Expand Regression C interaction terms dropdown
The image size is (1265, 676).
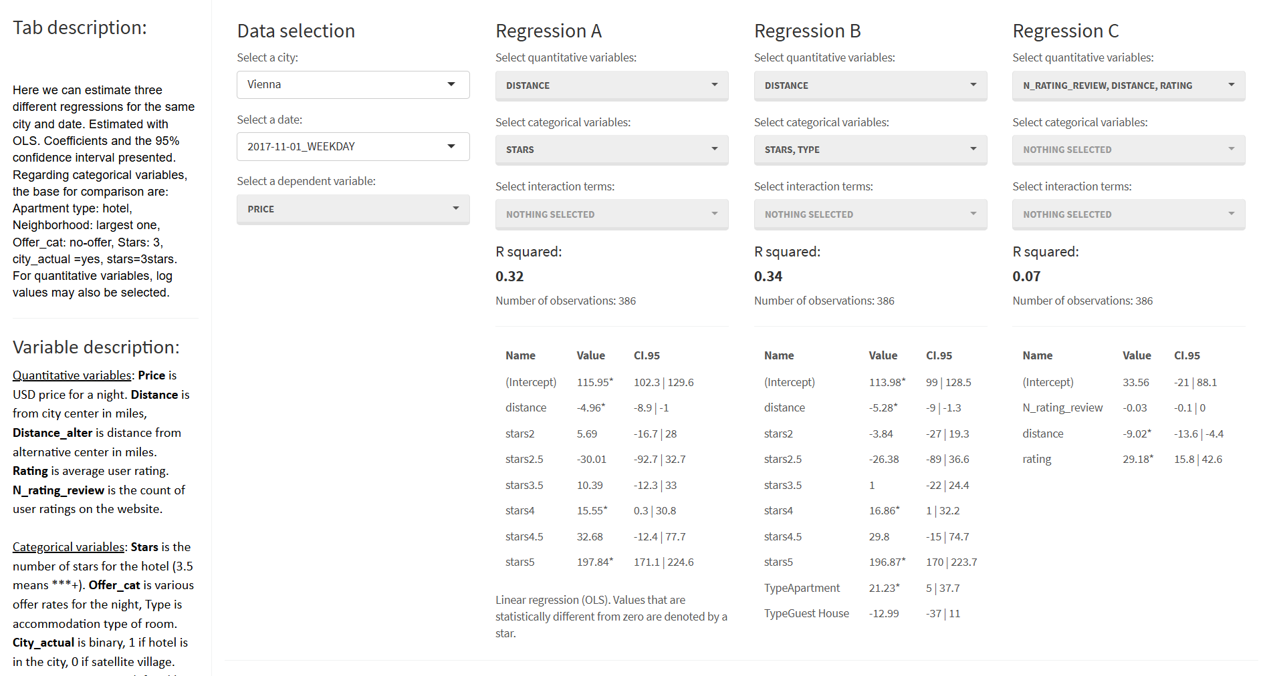click(x=1128, y=214)
